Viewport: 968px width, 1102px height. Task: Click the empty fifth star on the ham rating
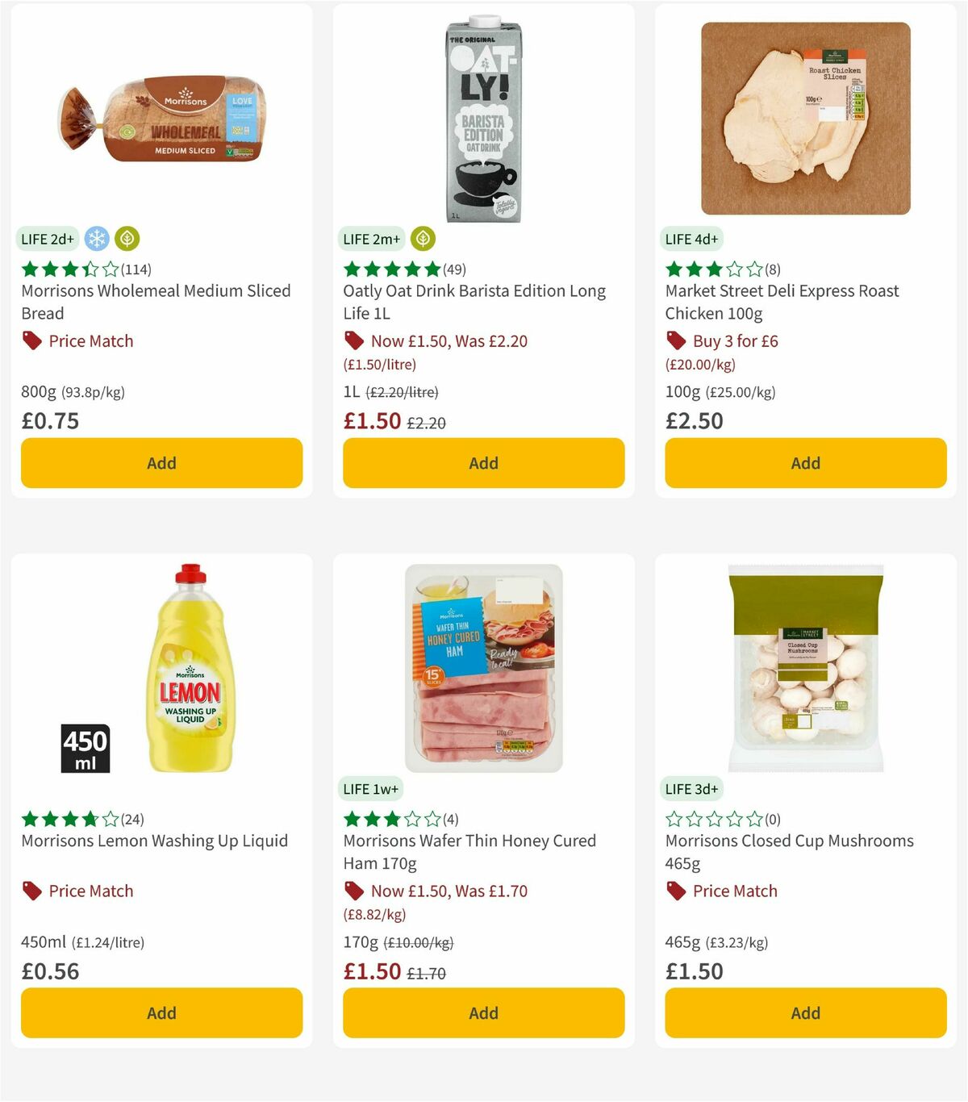(x=434, y=819)
